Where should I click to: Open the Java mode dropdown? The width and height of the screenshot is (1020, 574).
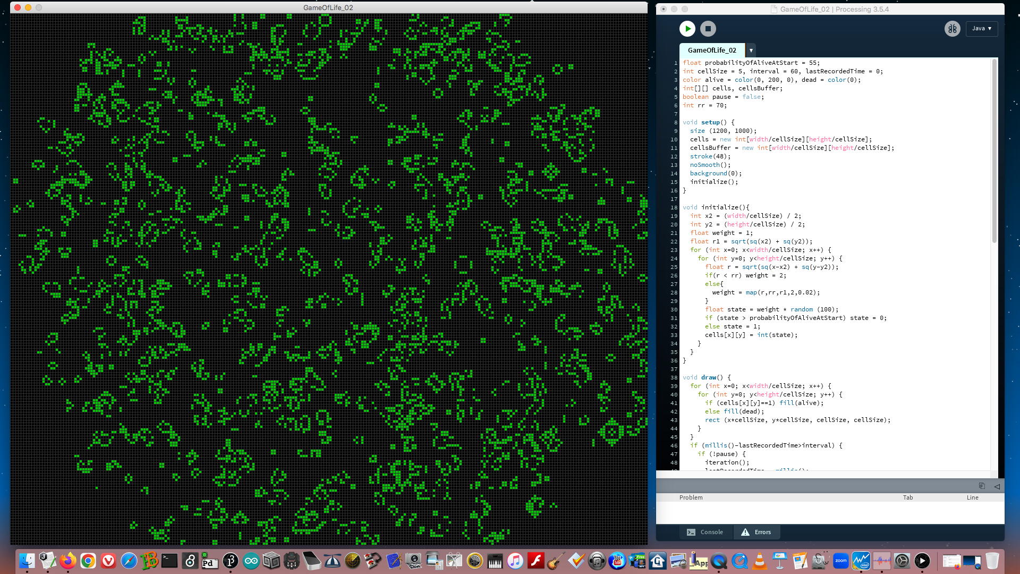tap(982, 29)
